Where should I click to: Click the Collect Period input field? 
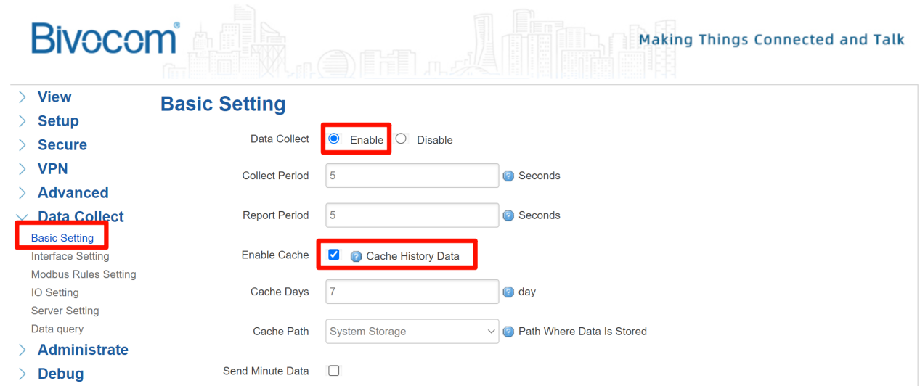point(412,176)
